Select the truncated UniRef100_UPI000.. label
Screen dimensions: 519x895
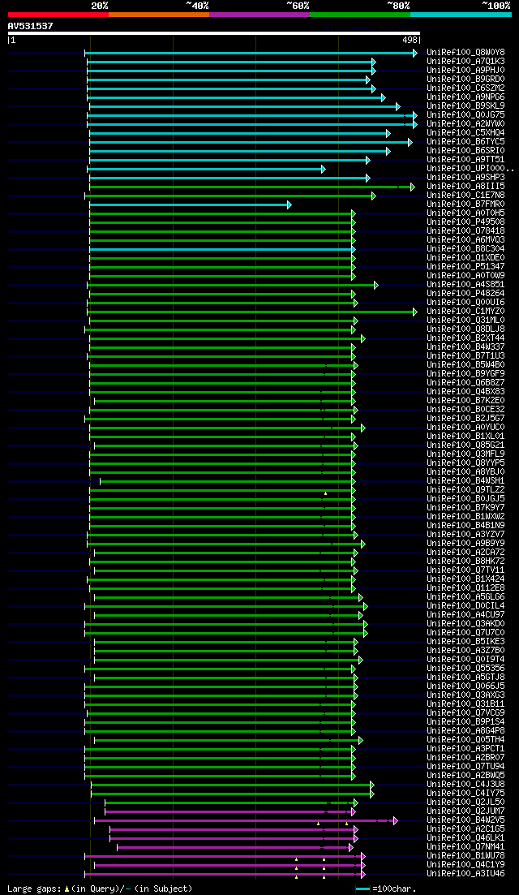pyautogui.click(x=470, y=169)
